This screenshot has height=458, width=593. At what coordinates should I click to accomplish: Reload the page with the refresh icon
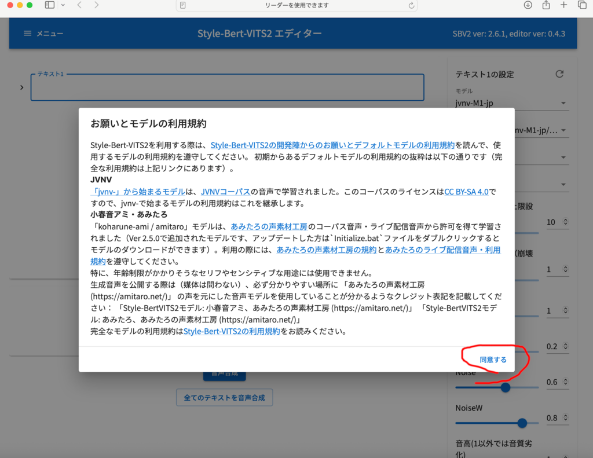coord(411,5)
